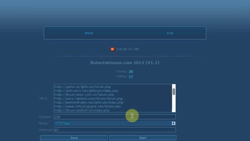The width and height of the screenshot is (250, 141).
Task: Select the Exit menu item
Action: click(x=170, y=33)
